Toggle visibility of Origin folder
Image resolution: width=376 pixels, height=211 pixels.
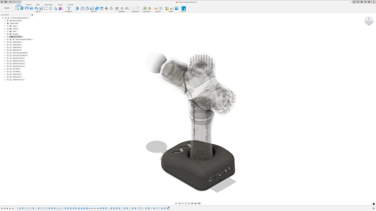point(8,26)
